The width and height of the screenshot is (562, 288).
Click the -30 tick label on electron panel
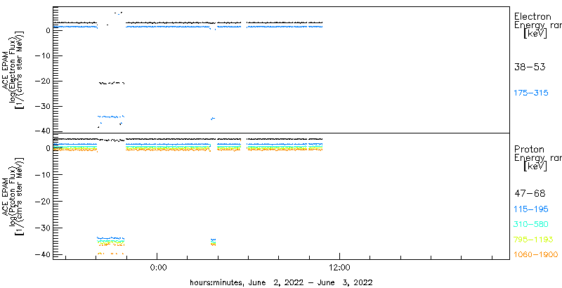coord(42,107)
